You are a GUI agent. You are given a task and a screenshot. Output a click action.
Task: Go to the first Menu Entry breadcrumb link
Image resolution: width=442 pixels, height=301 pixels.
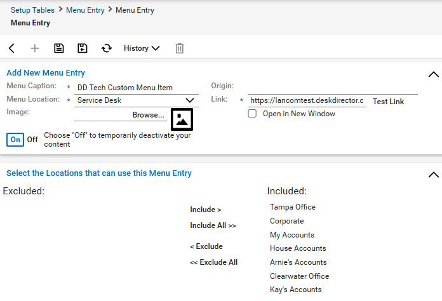pyautogui.click(x=85, y=10)
